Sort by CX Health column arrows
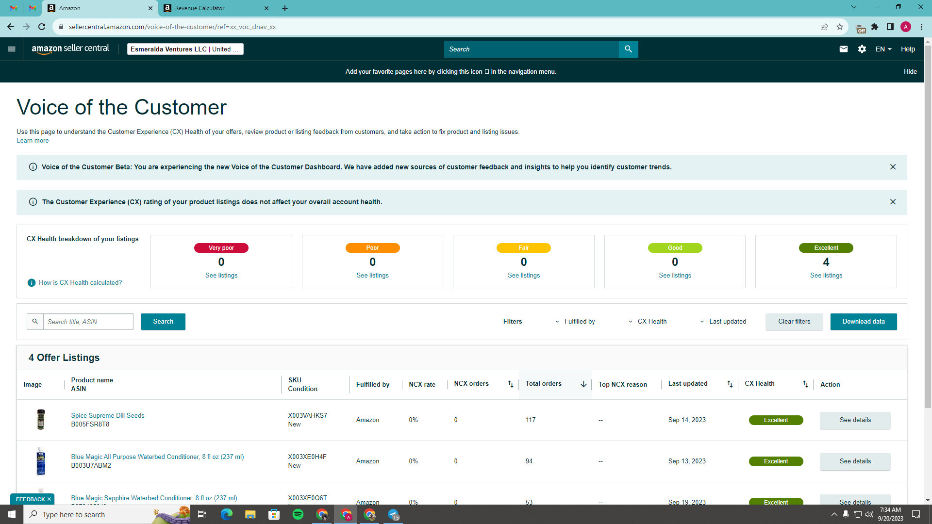This screenshot has width=932, height=524. [805, 384]
